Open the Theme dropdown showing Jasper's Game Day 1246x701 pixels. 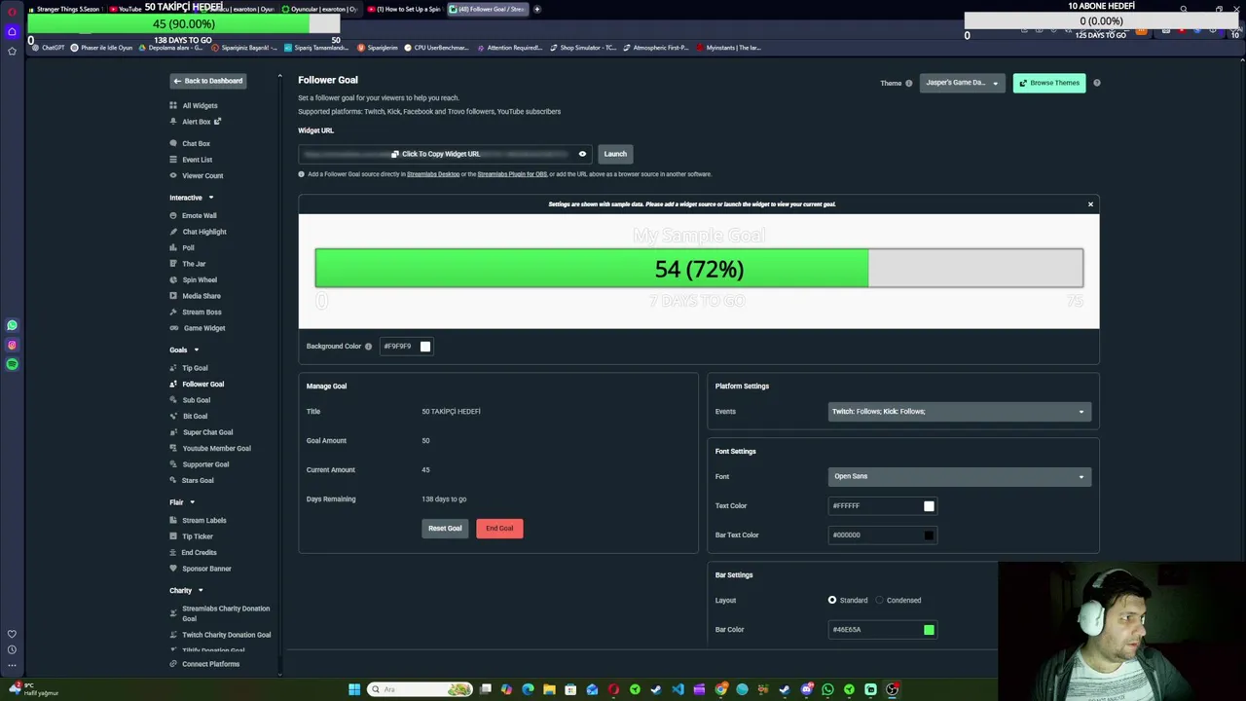coord(962,83)
